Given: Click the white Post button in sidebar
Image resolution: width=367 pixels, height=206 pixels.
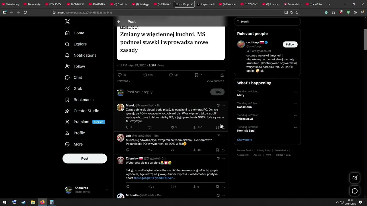Looking at the screenshot, I should tap(85, 159).
